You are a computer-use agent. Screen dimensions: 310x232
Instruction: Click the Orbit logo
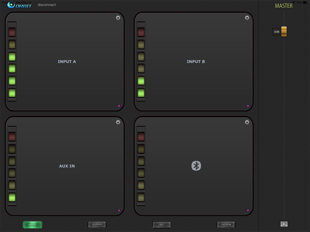click(x=19, y=5)
